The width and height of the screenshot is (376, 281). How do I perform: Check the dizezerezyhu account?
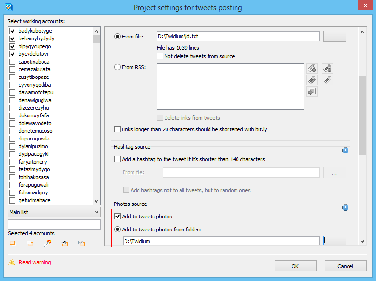(x=12, y=108)
